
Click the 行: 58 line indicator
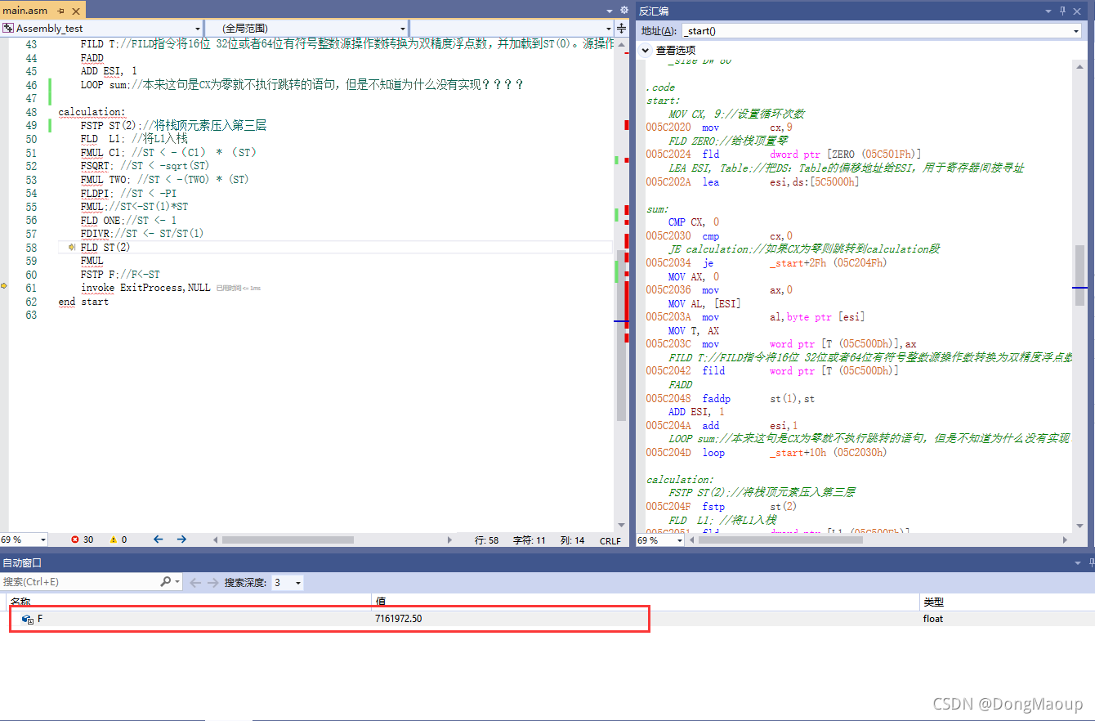487,540
